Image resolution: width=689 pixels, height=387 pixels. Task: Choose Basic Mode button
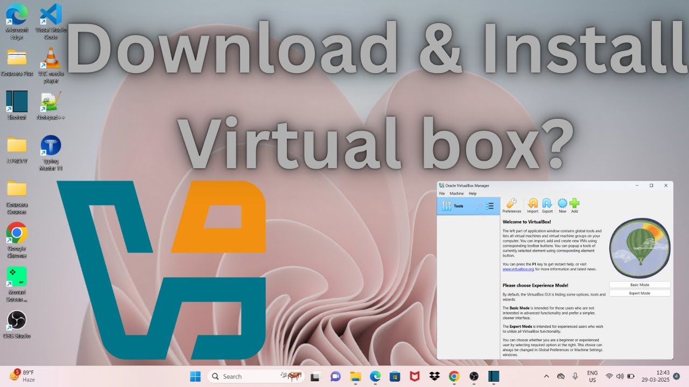(x=639, y=285)
